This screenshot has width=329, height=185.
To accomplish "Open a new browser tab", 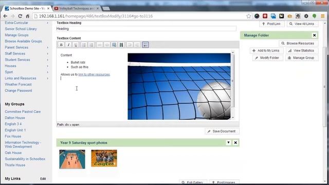I will [106, 8].
